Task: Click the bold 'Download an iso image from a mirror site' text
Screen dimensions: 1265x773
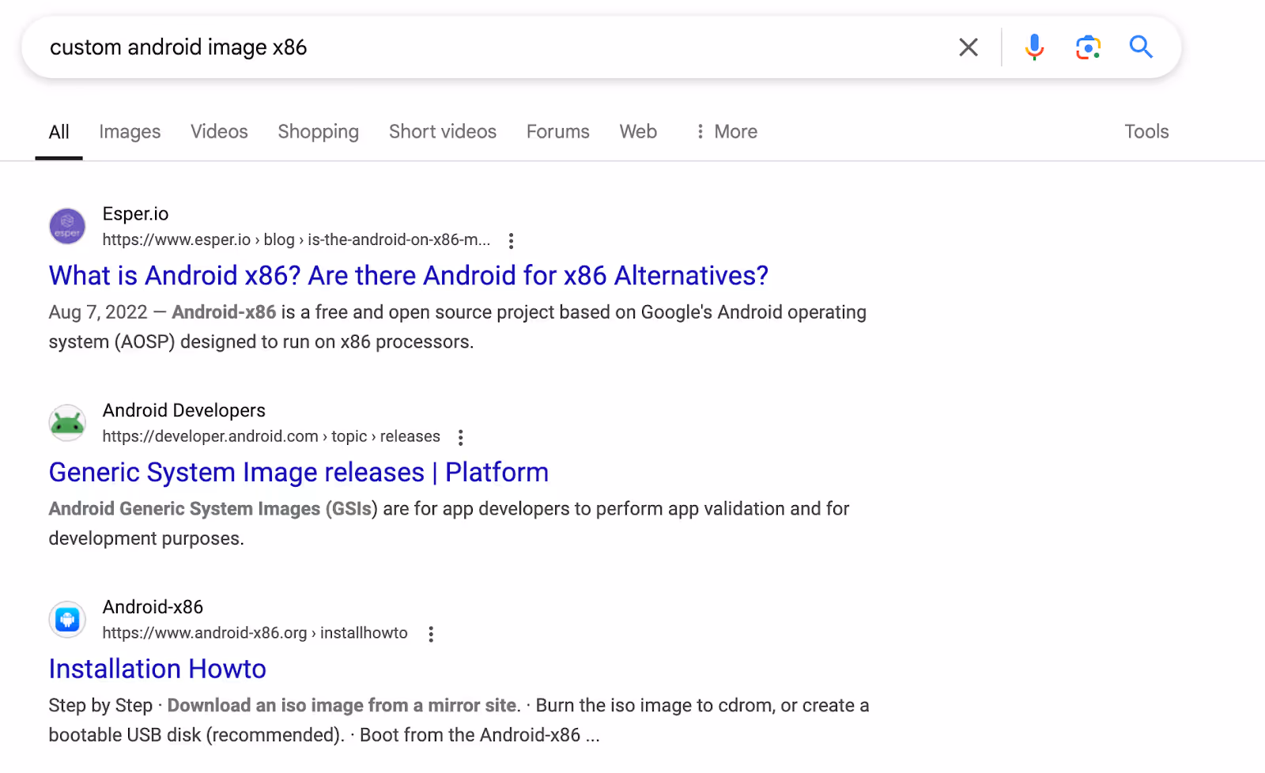Action: [x=343, y=705]
